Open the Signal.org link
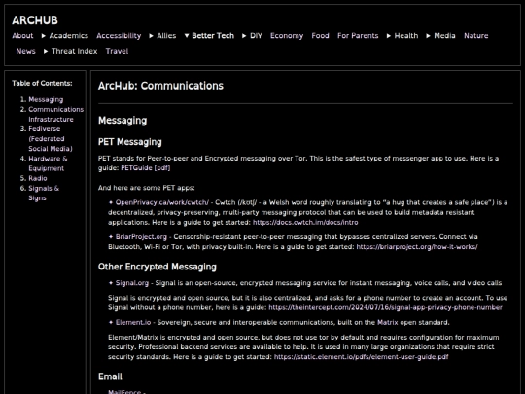Screen dimensions: 525x394 pos(132,283)
